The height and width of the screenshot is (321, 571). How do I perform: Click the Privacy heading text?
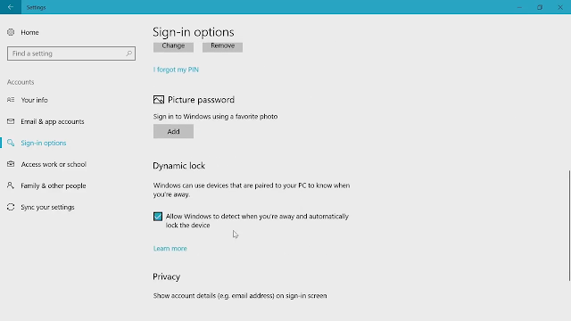(167, 277)
